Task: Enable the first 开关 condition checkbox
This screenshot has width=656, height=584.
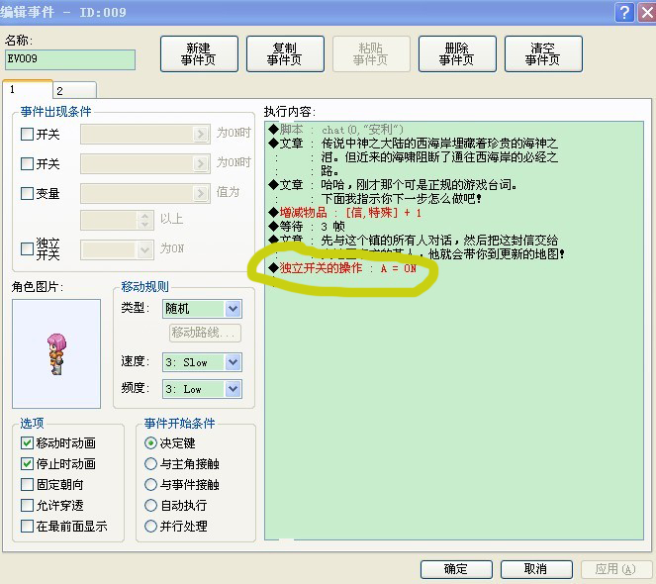Action: click(x=27, y=135)
